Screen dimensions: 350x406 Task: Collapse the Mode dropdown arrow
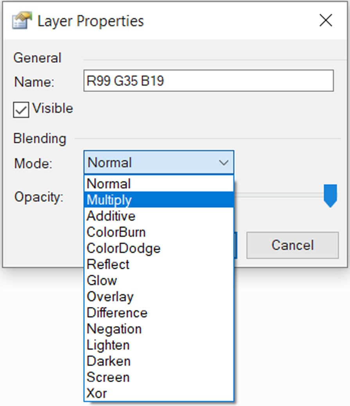pos(224,162)
